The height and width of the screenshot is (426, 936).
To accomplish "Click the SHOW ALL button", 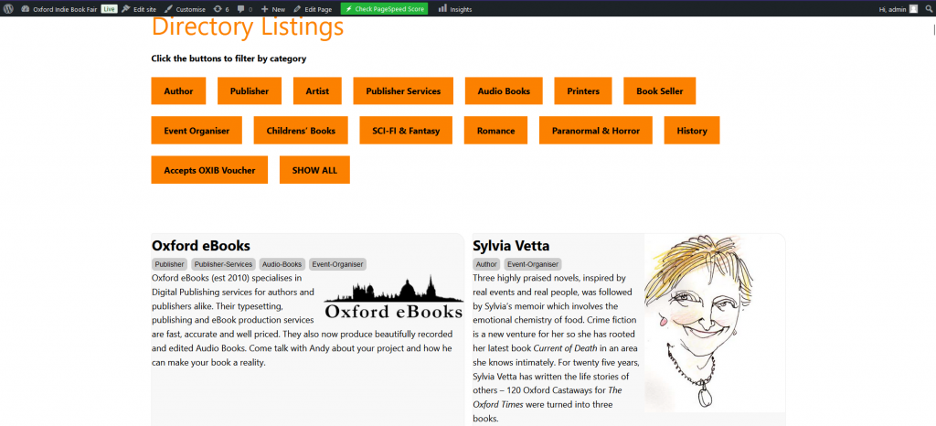I will [x=314, y=170].
